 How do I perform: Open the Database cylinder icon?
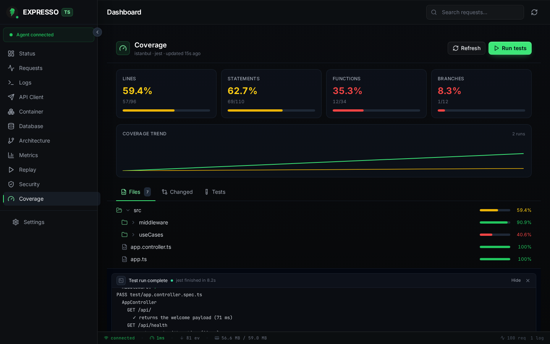tap(11, 126)
